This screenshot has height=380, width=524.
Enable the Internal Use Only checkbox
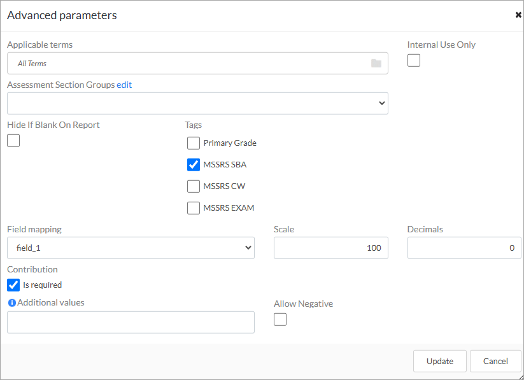click(x=414, y=60)
